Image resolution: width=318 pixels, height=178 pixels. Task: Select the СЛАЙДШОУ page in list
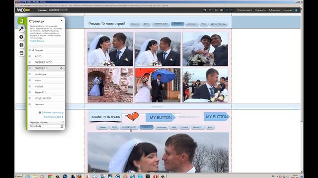tap(46, 98)
